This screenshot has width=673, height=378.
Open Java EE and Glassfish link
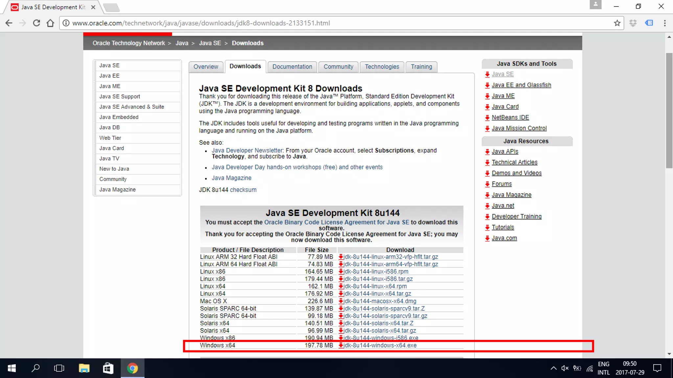pos(521,85)
